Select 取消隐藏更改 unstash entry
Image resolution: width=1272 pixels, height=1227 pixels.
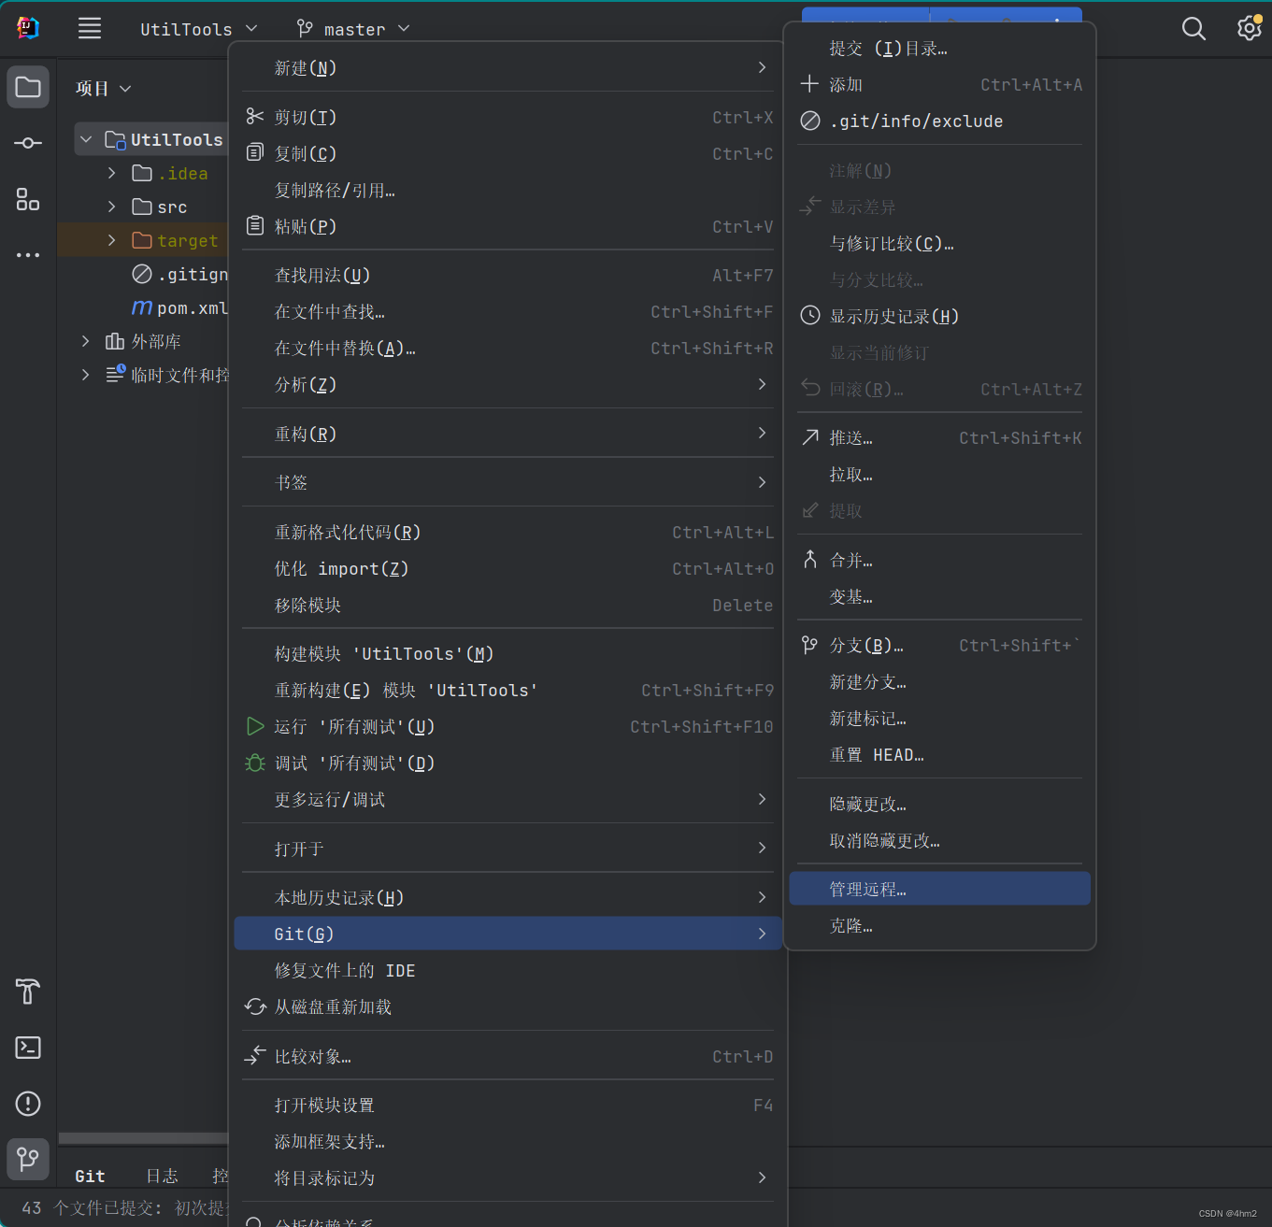pos(939,840)
